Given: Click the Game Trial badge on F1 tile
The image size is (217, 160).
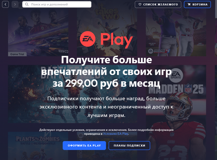Looking at the screenshot, I should [17, 54].
